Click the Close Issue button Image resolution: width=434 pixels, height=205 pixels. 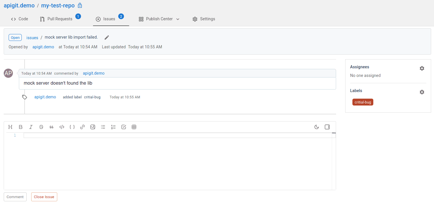pyautogui.click(x=44, y=197)
